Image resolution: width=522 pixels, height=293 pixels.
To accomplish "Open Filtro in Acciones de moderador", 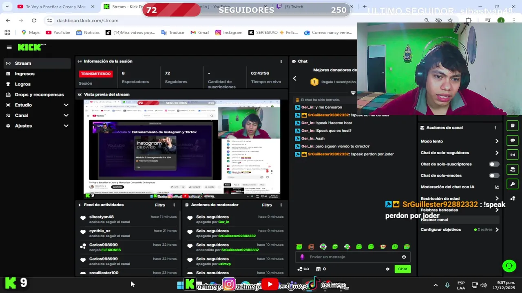I will coord(267,205).
